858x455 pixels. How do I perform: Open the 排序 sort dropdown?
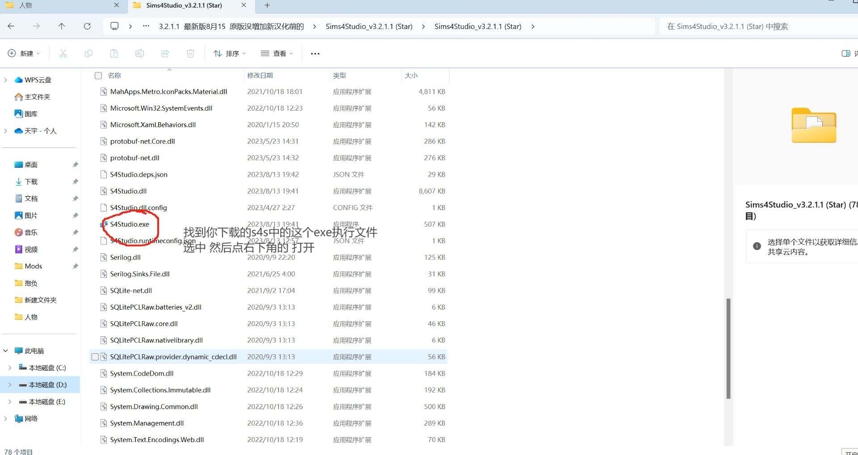230,54
